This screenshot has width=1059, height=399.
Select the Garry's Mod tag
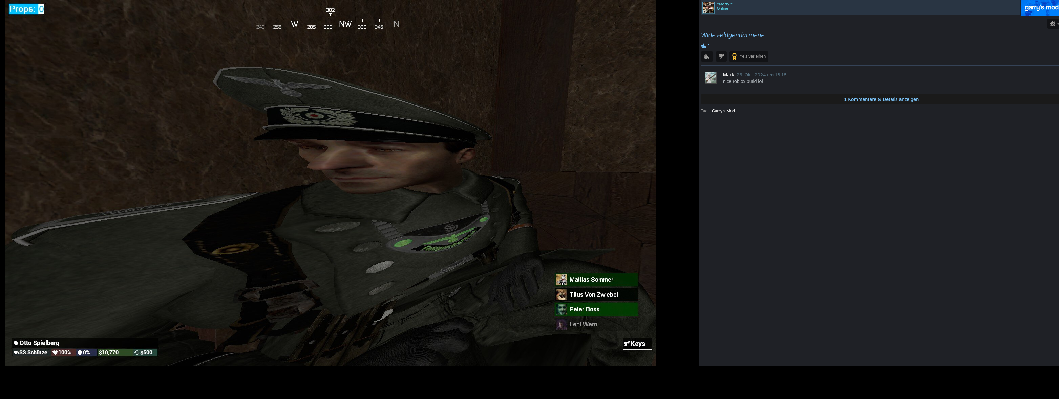pos(723,111)
